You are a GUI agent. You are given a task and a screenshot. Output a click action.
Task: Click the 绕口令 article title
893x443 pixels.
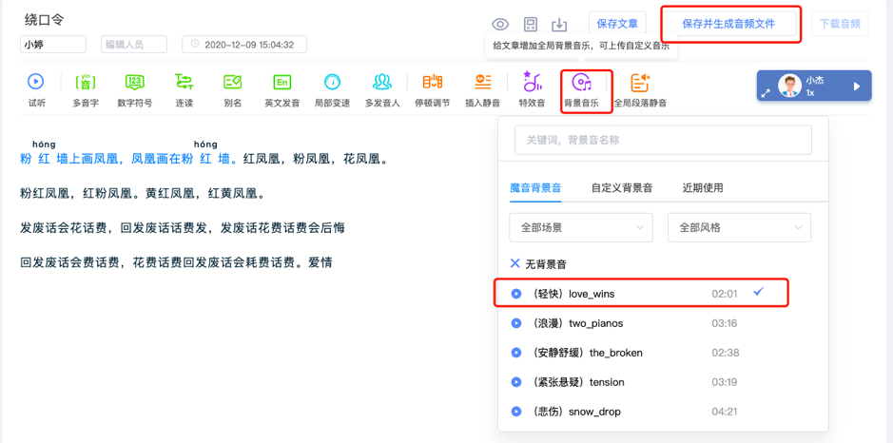[45, 19]
